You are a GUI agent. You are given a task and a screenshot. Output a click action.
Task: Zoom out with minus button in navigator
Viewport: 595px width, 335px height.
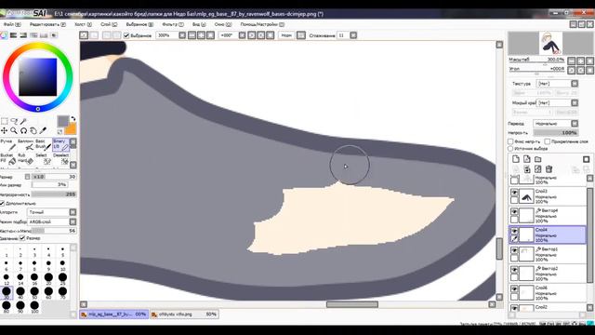[x=572, y=60]
